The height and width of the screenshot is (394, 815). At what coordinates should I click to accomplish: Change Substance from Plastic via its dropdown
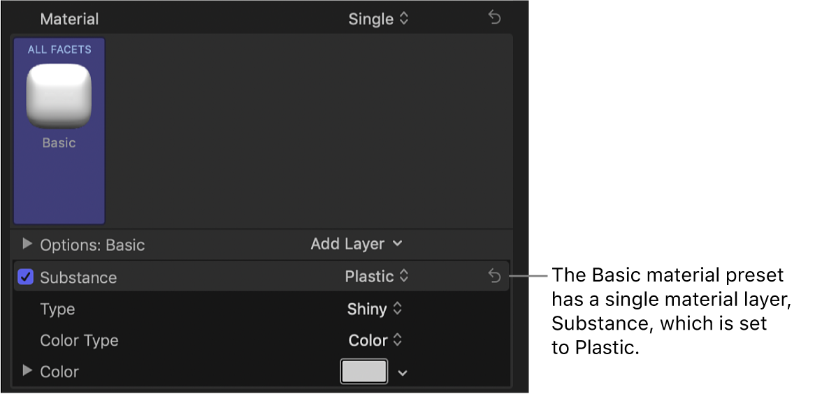[376, 277]
